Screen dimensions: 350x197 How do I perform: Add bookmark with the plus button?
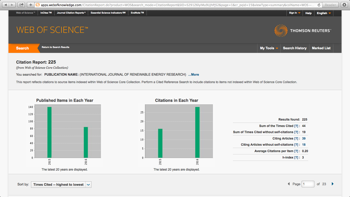(30, 5)
